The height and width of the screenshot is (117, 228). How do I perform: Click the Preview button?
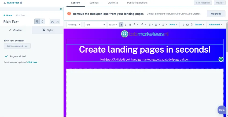(220, 3)
